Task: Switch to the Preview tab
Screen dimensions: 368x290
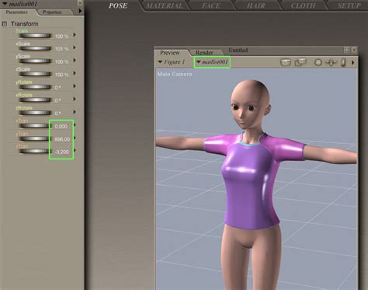Action: point(170,53)
